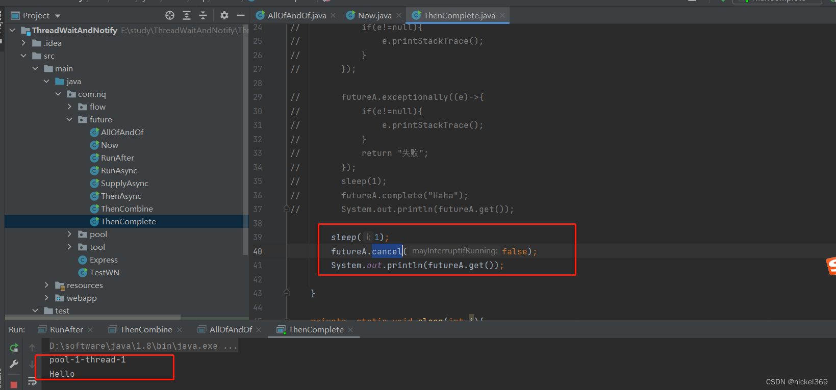The image size is (836, 390).
Task: Collapse the main folder
Action: 35,69
